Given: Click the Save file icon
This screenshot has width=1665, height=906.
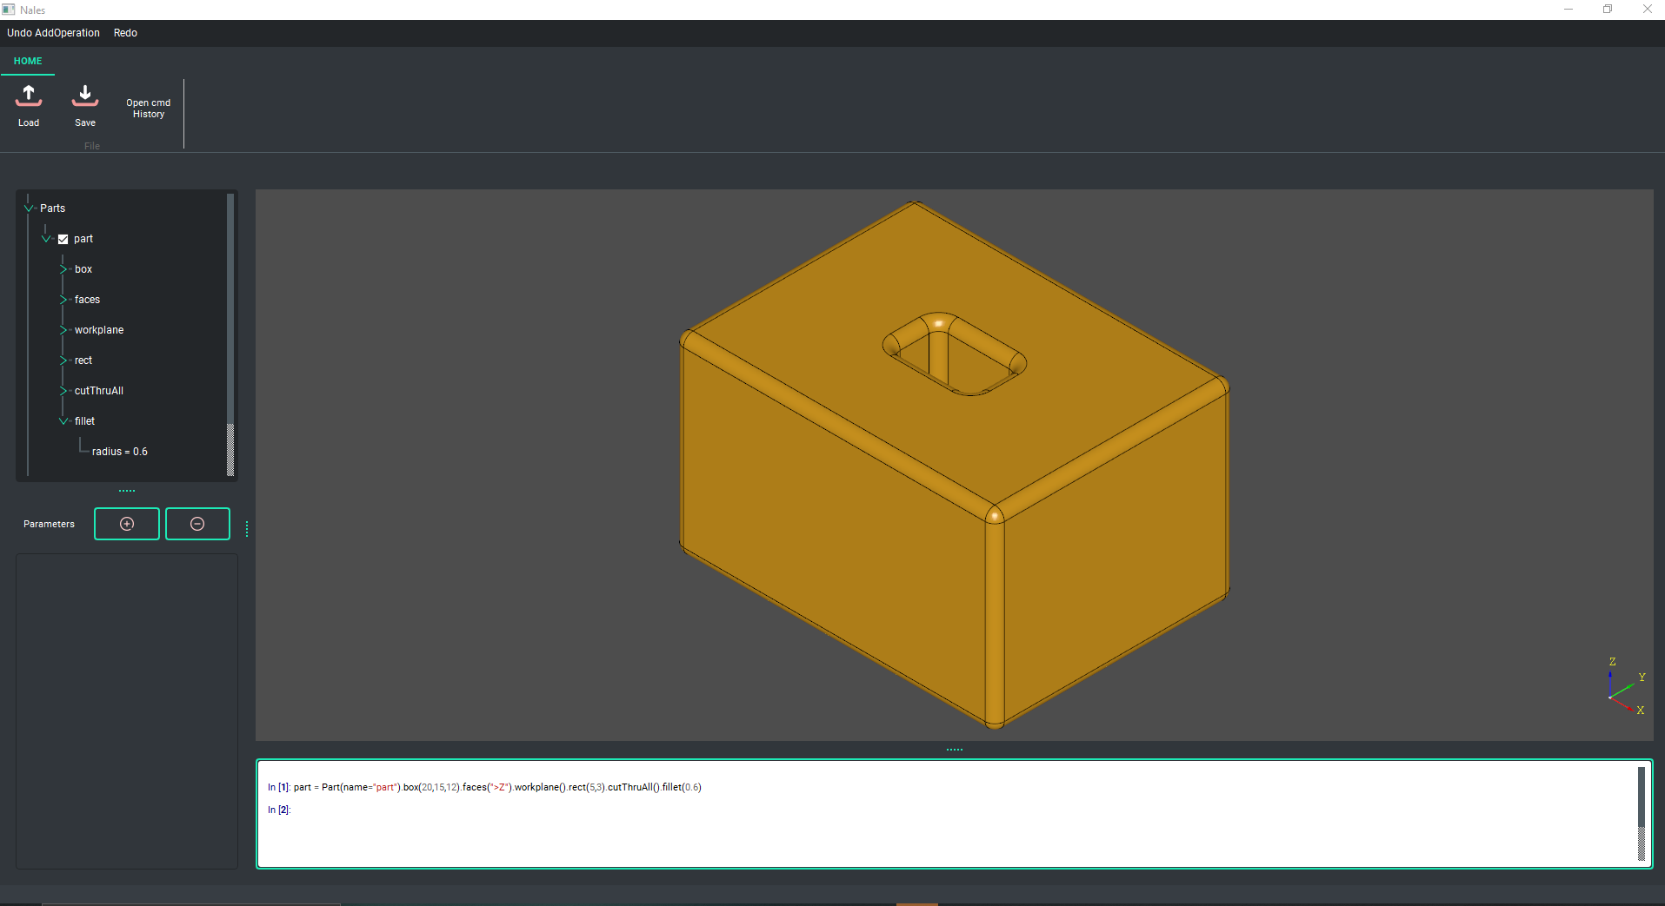Looking at the screenshot, I should tap(85, 96).
